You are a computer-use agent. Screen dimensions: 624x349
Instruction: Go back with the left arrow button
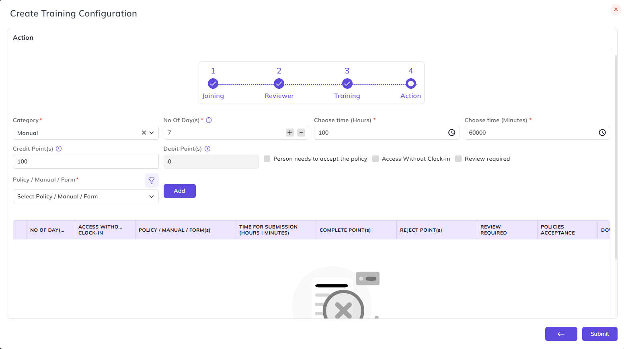tap(561, 334)
